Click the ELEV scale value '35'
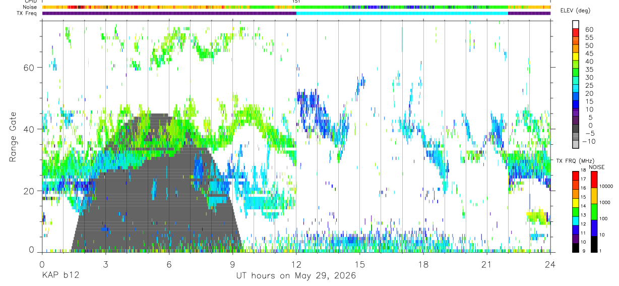This screenshot has width=619, height=286. [x=589, y=69]
